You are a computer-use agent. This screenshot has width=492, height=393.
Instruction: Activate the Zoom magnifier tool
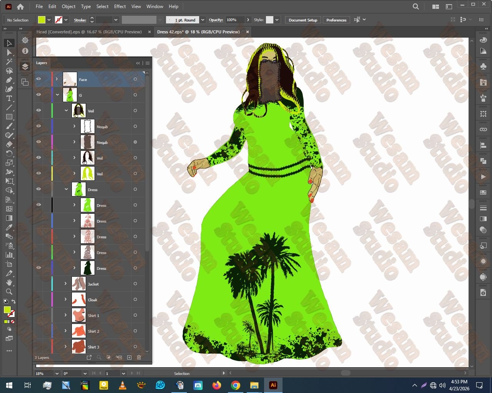(9, 292)
